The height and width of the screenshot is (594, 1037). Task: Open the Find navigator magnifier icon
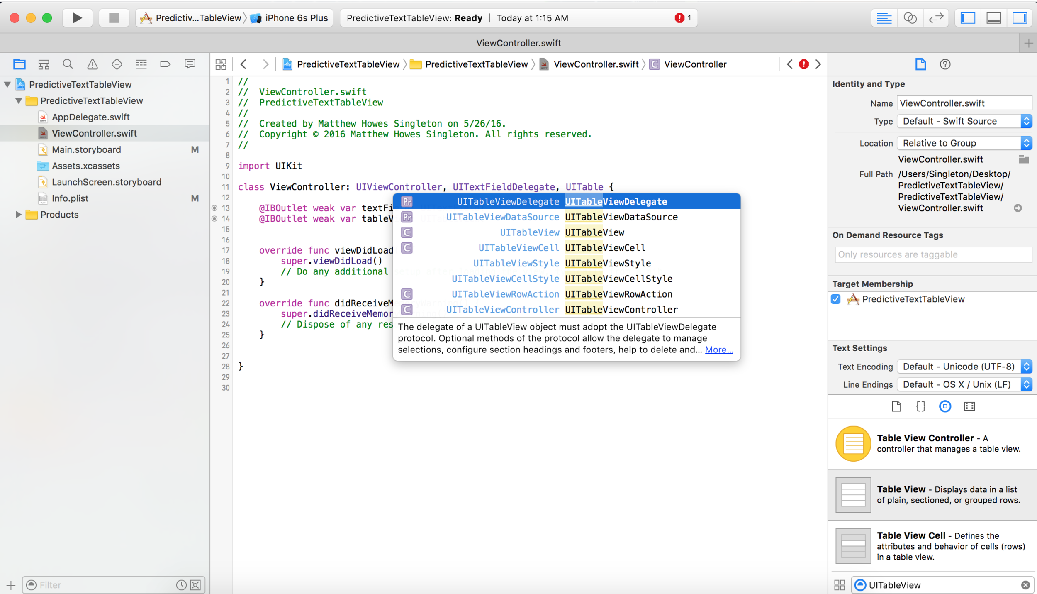pyautogui.click(x=68, y=64)
